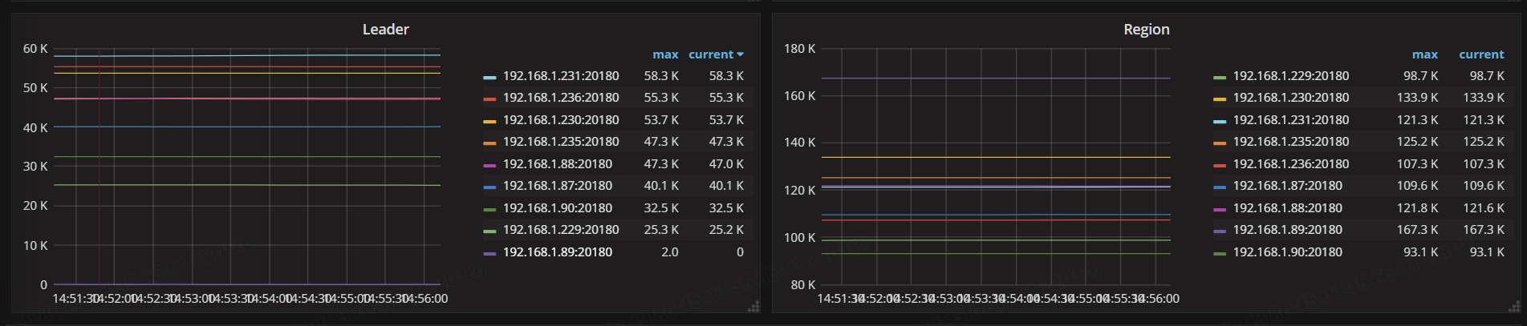Viewport: 1527px width, 326px height.
Task: Click yellow color icon for 192.168.1.230 in Leader legend
Action: [x=489, y=121]
